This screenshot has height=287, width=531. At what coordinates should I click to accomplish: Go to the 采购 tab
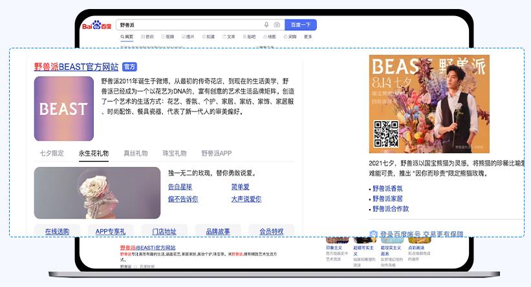tap(290, 37)
